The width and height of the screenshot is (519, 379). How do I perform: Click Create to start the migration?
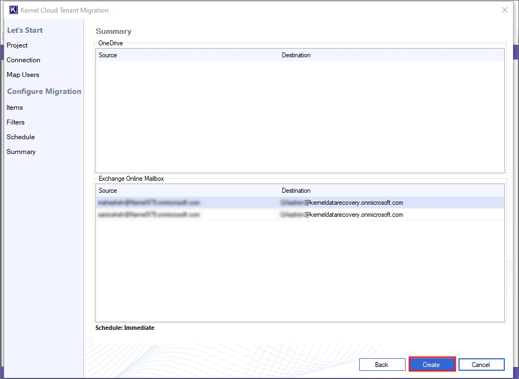click(432, 364)
